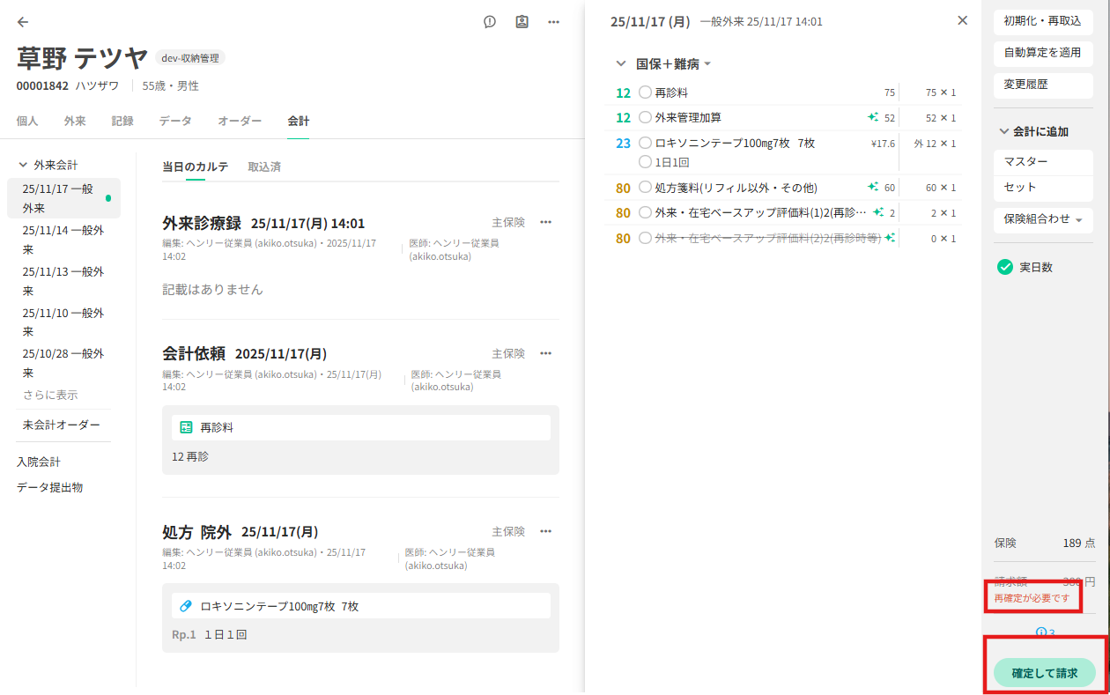This screenshot has width=1110, height=695.
Task: Select 25/11/14 一般外来 in sidebar
Action: pyautogui.click(x=63, y=240)
